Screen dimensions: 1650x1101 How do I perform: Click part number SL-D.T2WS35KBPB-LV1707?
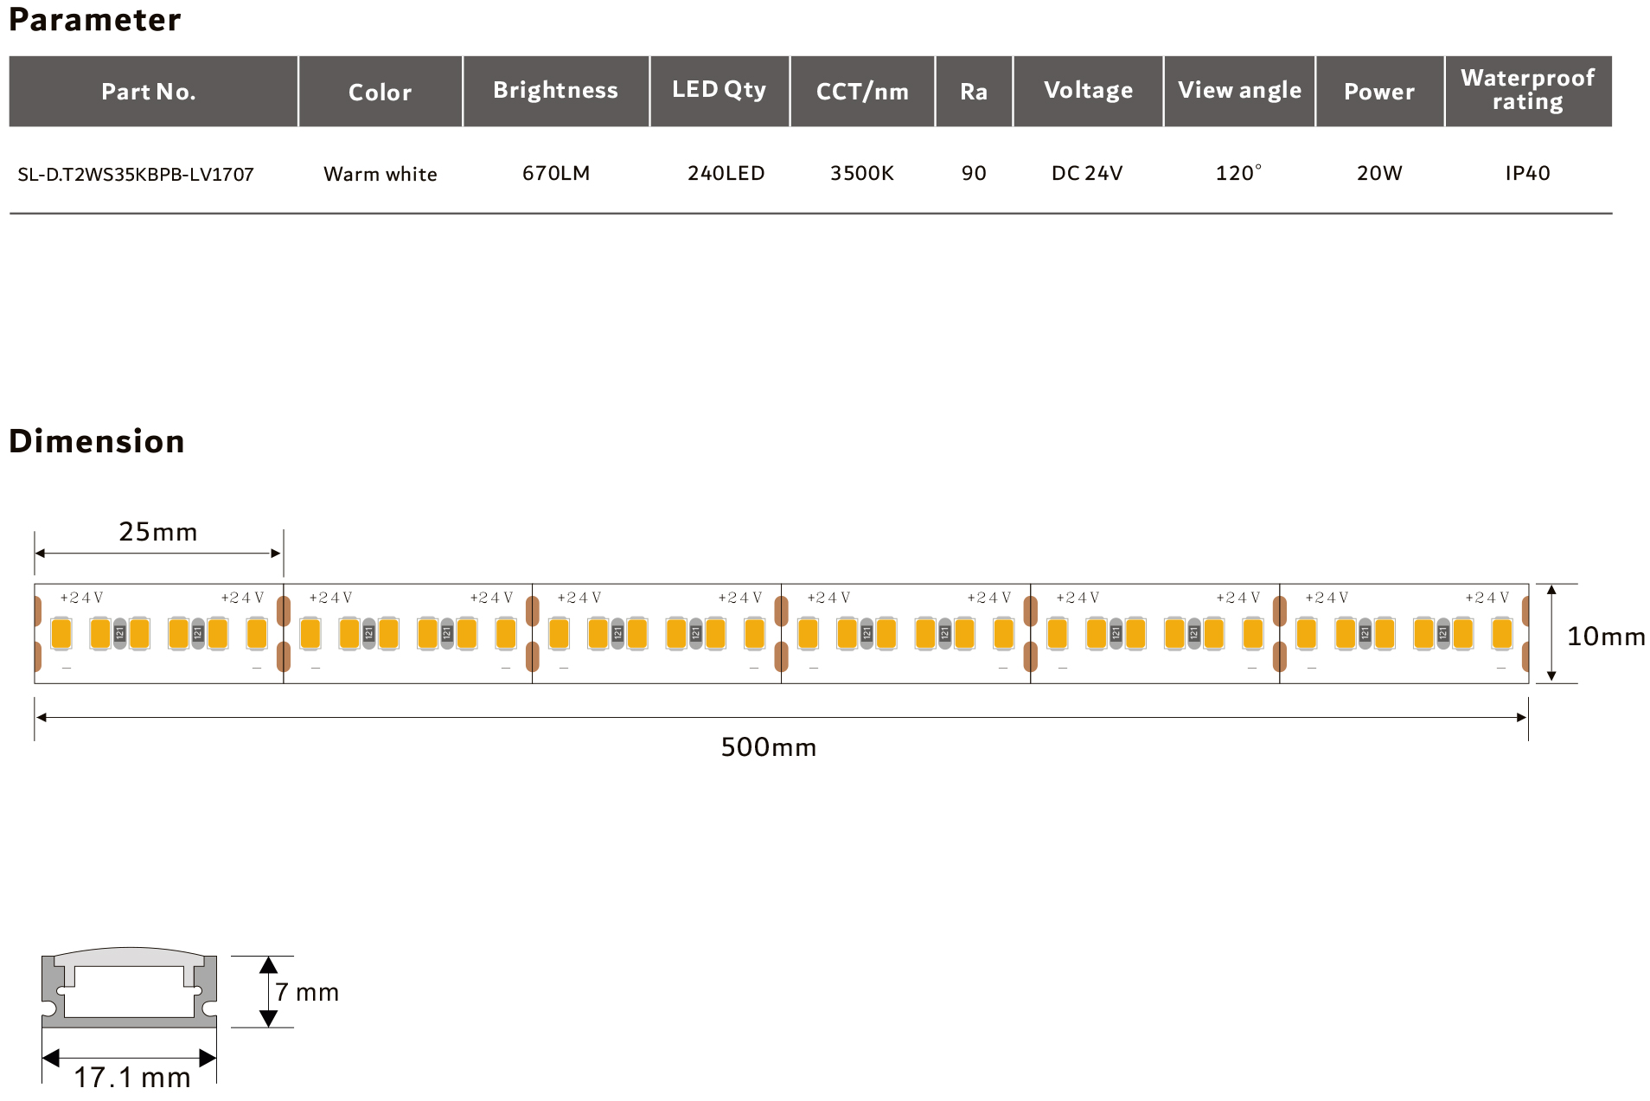136,174
